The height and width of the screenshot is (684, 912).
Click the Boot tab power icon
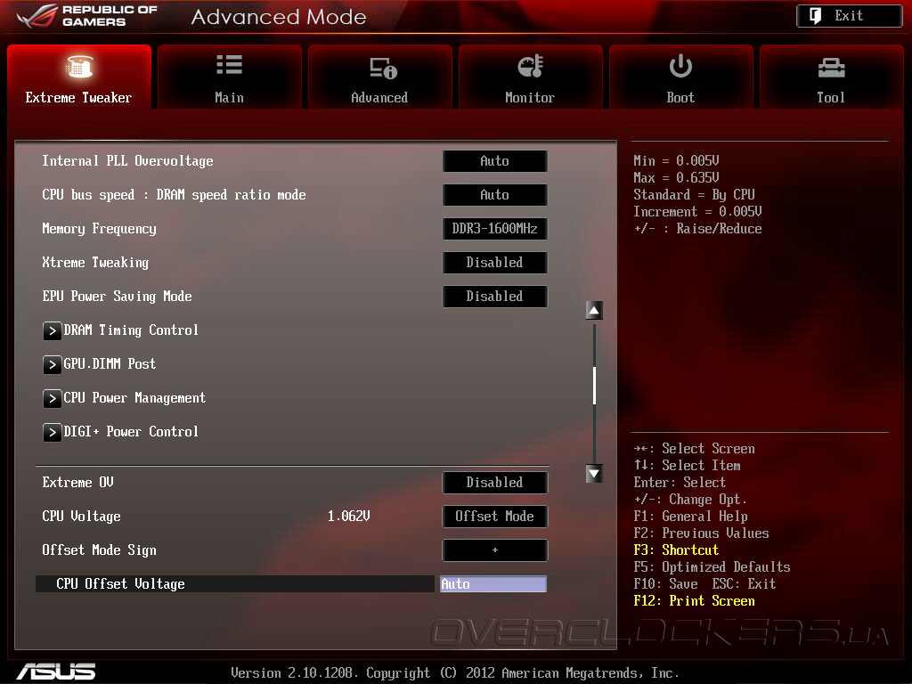click(680, 66)
